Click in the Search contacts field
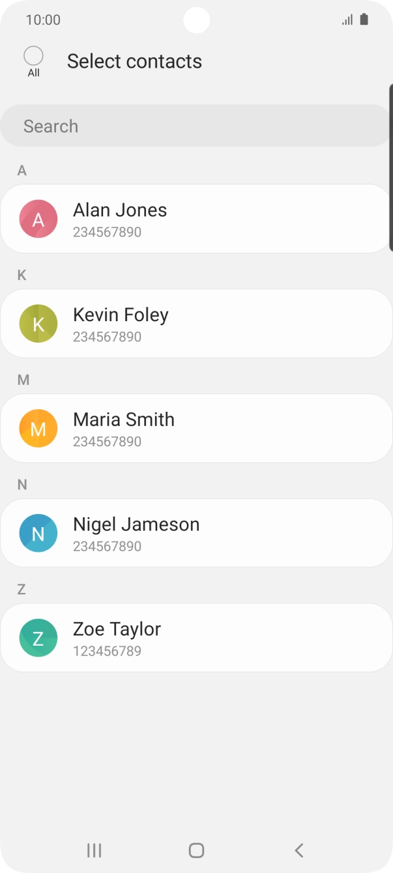 tap(196, 126)
